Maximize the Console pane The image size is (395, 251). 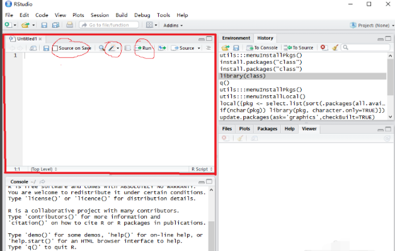(209, 182)
